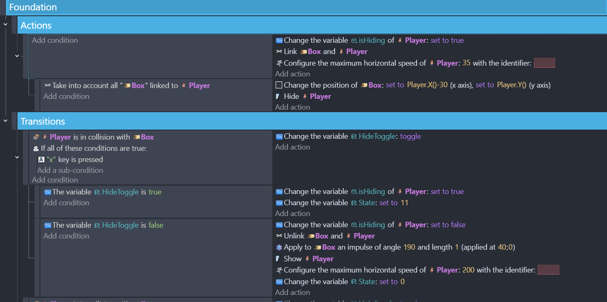The width and height of the screenshot is (607, 302).
Task: Click "Add action" below Change HideToggle: toggle
Action: click(x=292, y=147)
